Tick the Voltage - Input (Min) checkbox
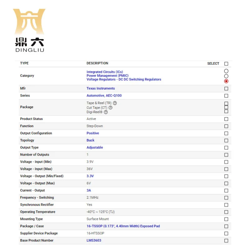The image size is (250, 250). click(226, 162)
